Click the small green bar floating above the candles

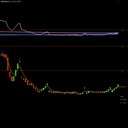(x=85, y=88)
